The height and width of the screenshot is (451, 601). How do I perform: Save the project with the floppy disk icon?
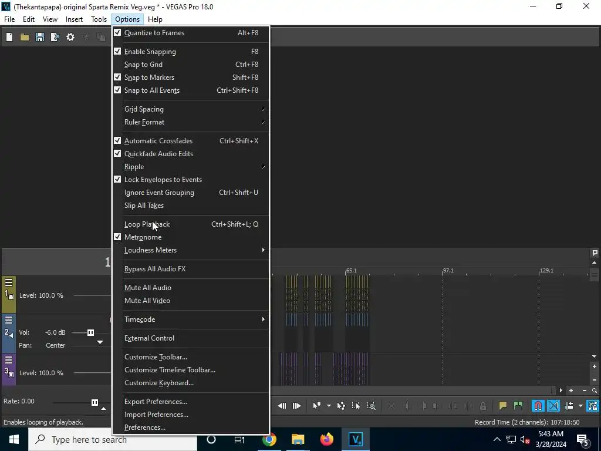(x=40, y=37)
